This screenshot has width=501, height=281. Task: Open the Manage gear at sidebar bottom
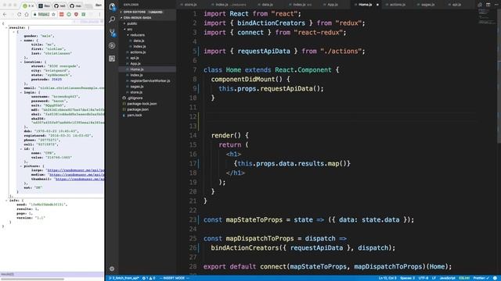tap(112, 269)
